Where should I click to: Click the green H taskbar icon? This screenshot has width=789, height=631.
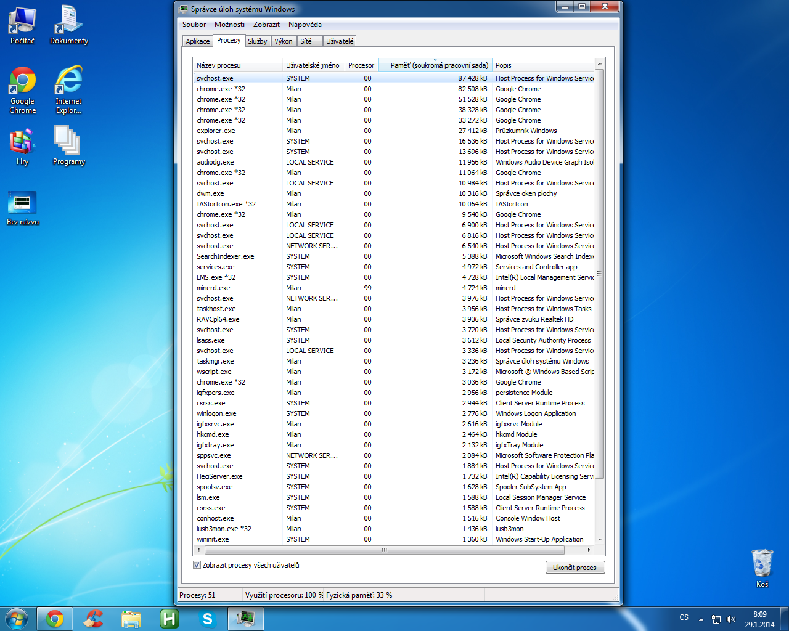pos(170,619)
